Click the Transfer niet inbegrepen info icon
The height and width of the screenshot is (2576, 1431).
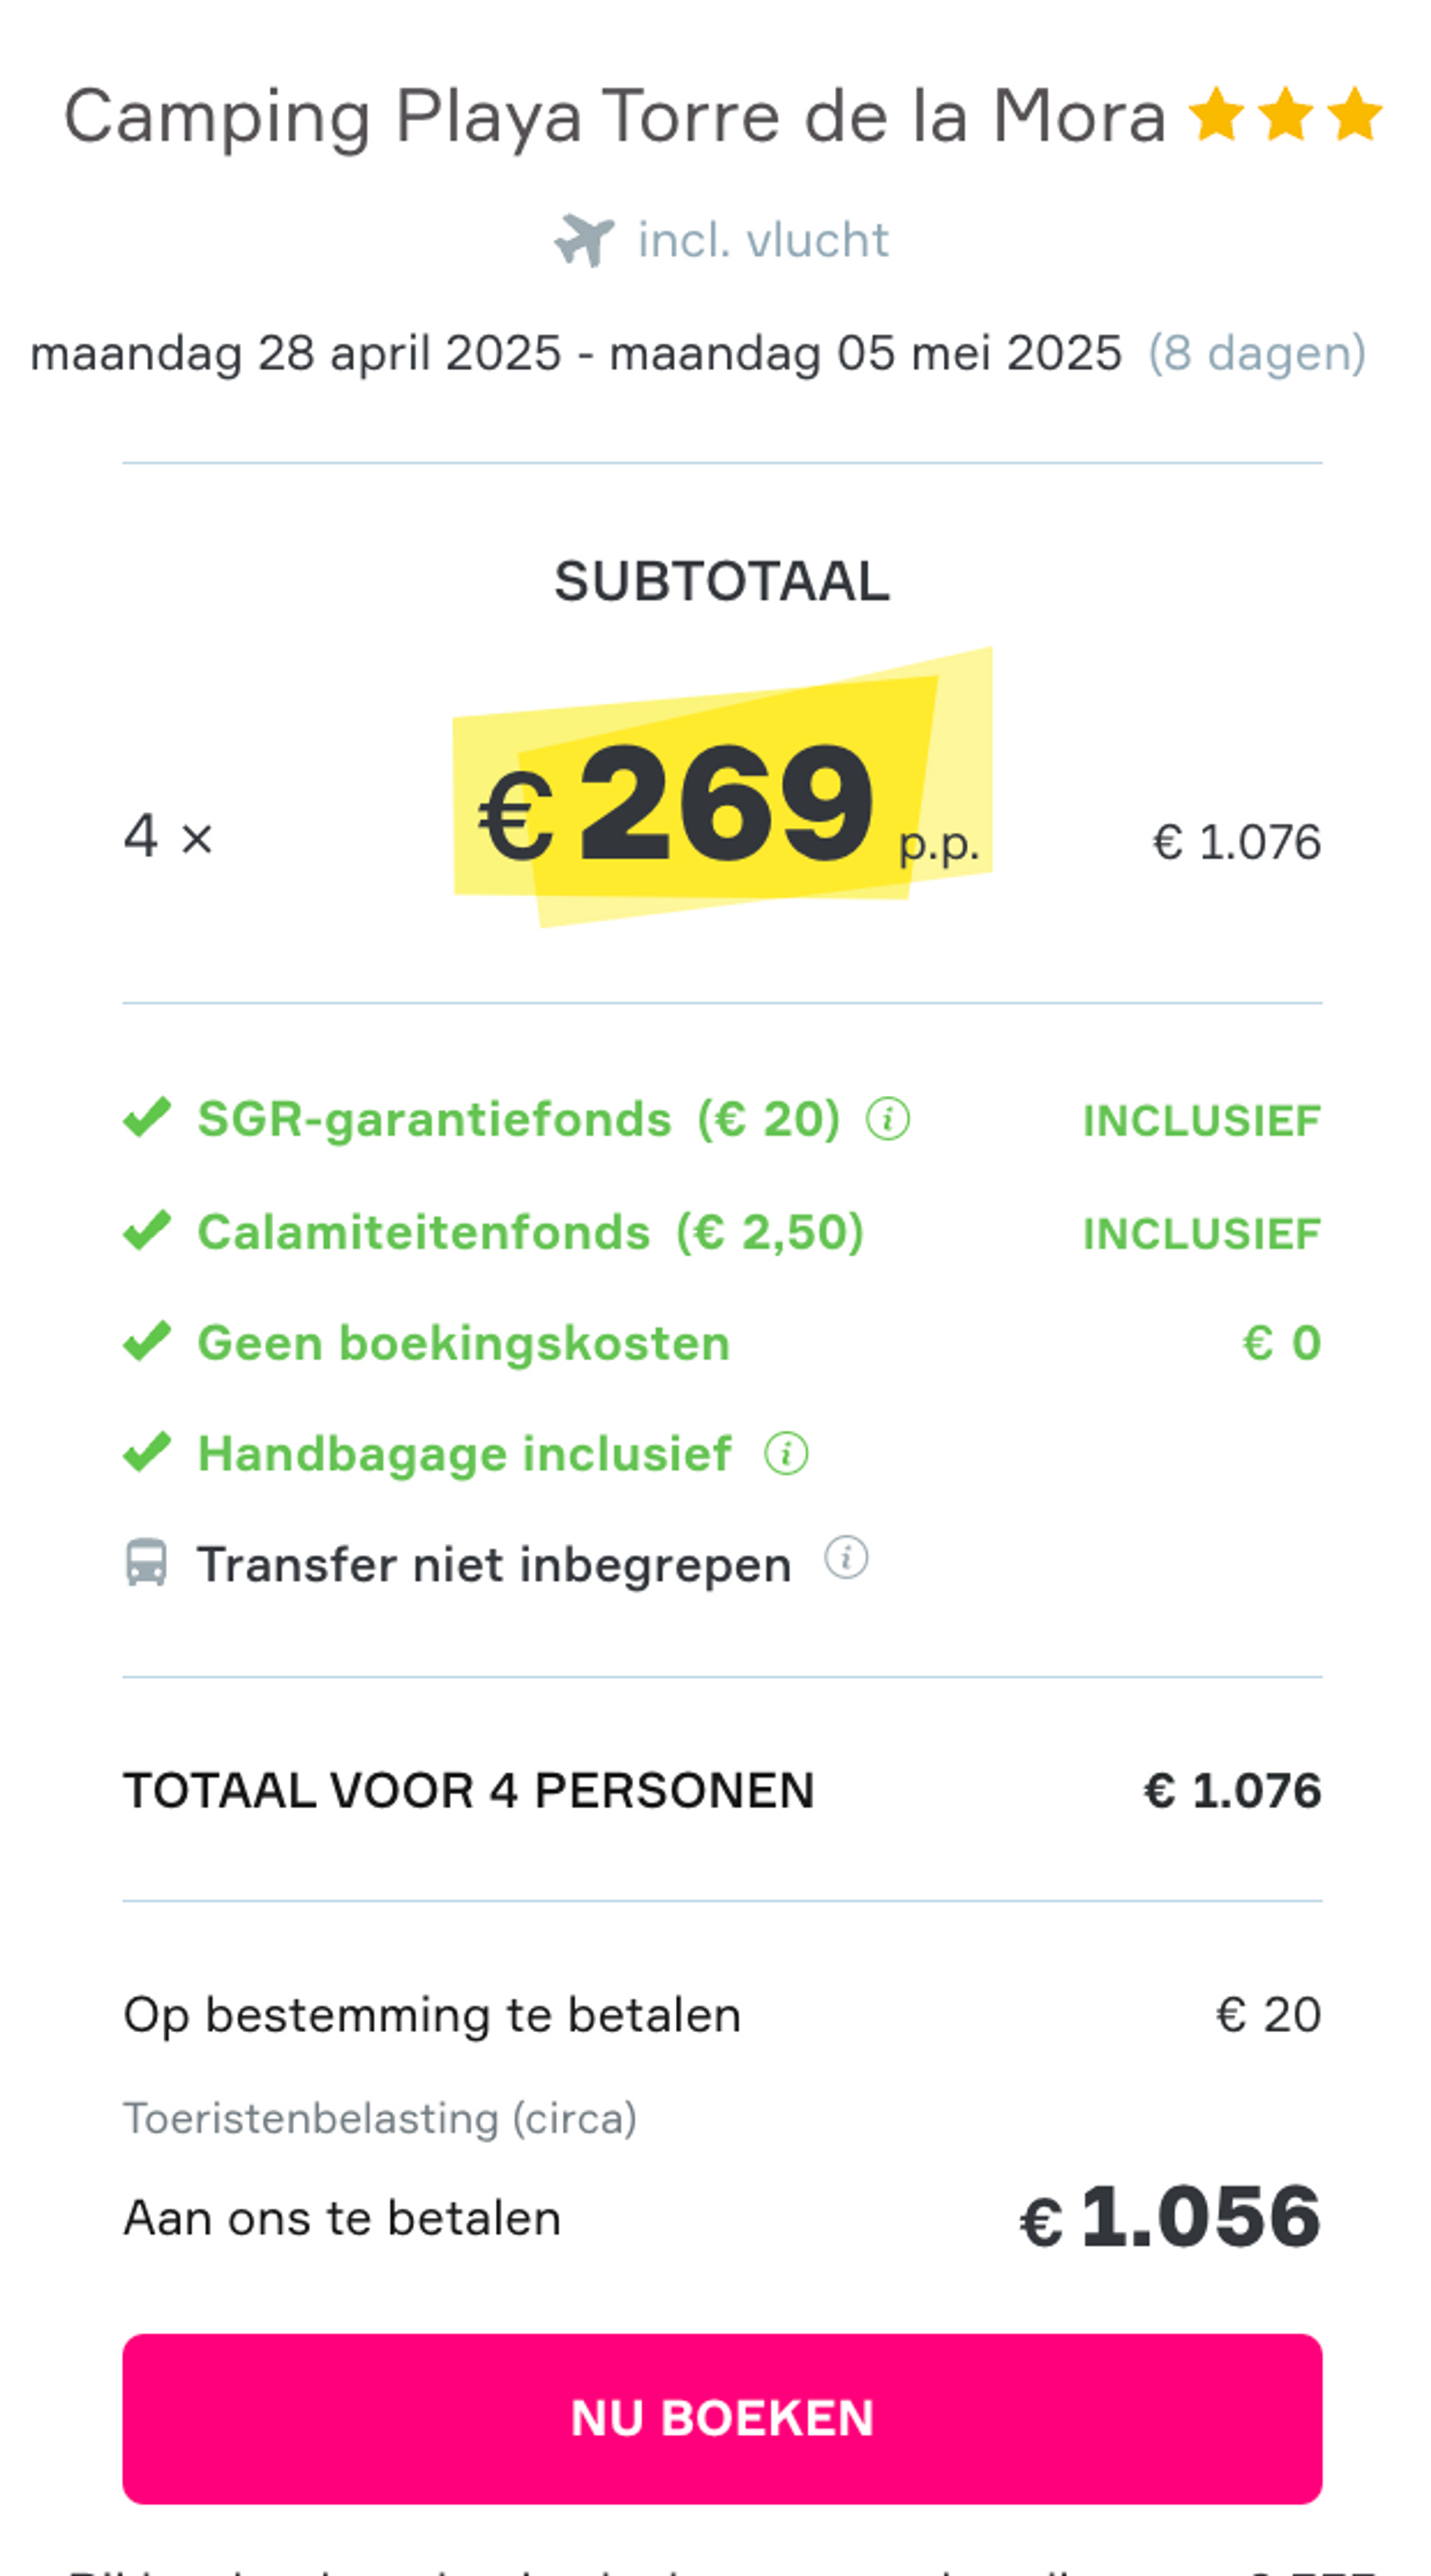[846, 1557]
